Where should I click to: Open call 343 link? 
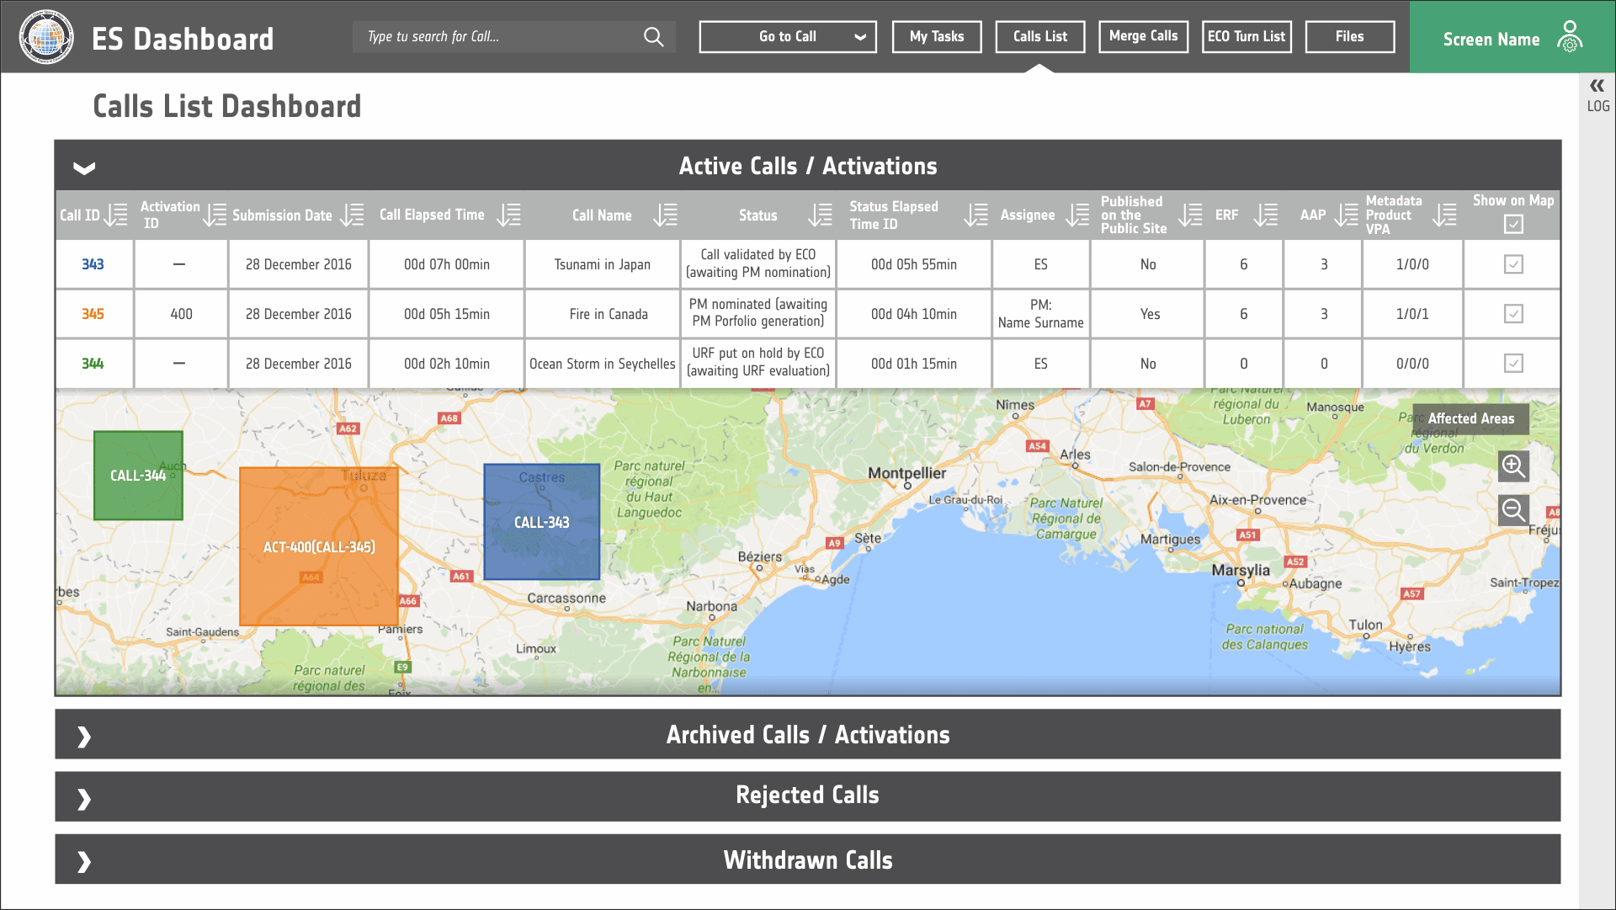pos(93,264)
